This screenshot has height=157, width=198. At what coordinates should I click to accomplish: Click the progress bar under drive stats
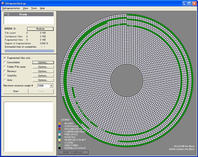click(x=29, y=51)
